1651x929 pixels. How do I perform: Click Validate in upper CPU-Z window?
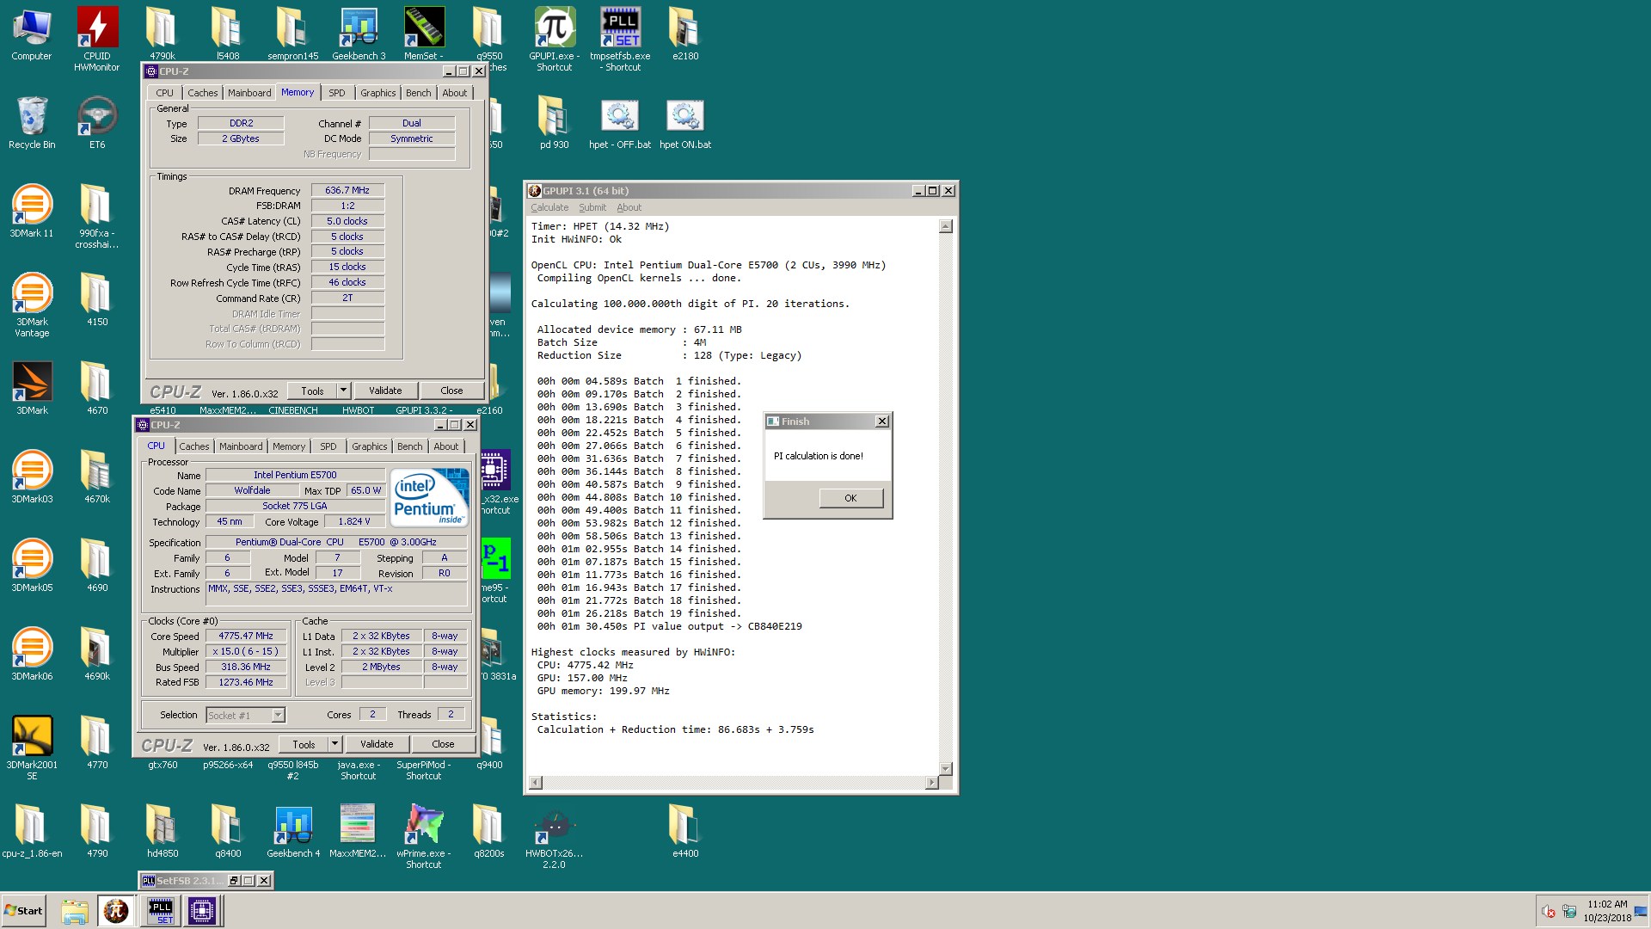(x=385, y=391)
